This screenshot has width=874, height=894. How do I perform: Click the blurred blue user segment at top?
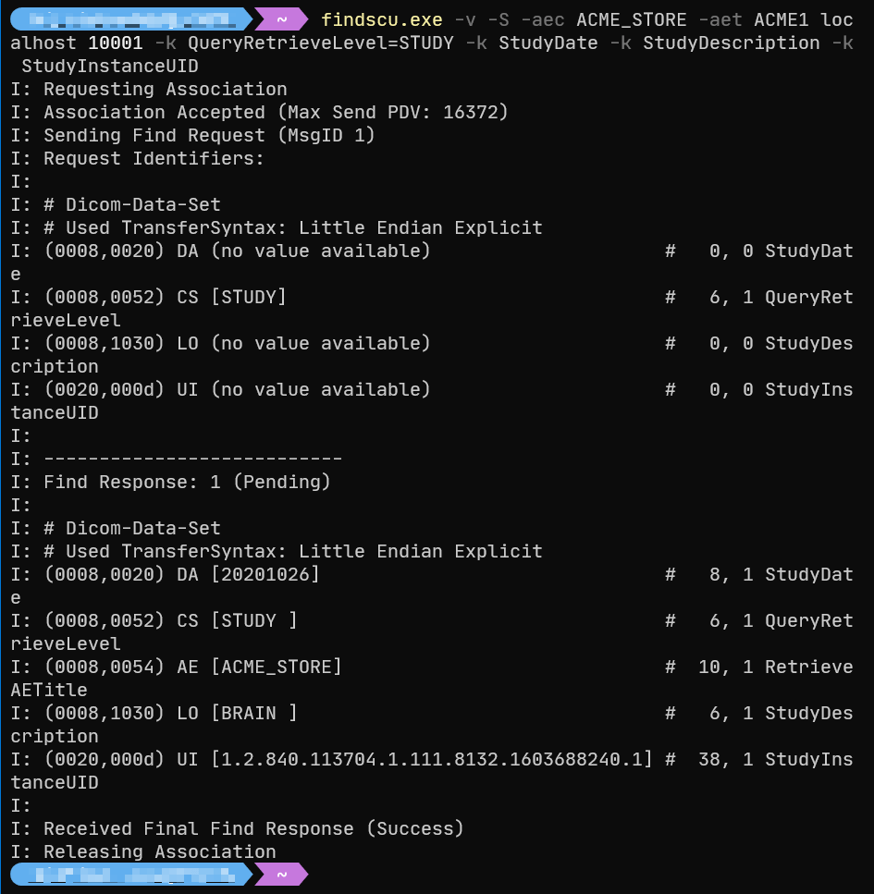pos(129,19)
